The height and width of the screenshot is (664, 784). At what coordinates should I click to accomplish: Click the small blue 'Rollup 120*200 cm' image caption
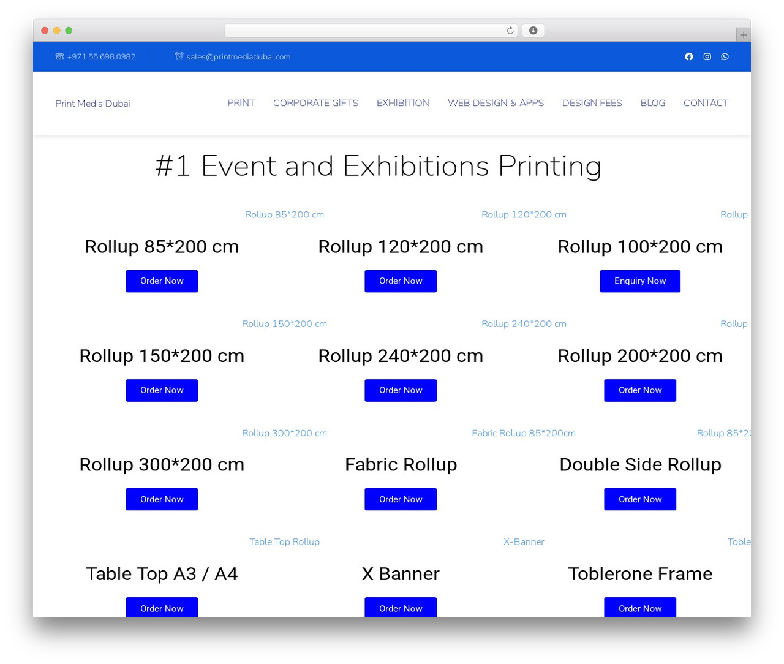(524, 214)
